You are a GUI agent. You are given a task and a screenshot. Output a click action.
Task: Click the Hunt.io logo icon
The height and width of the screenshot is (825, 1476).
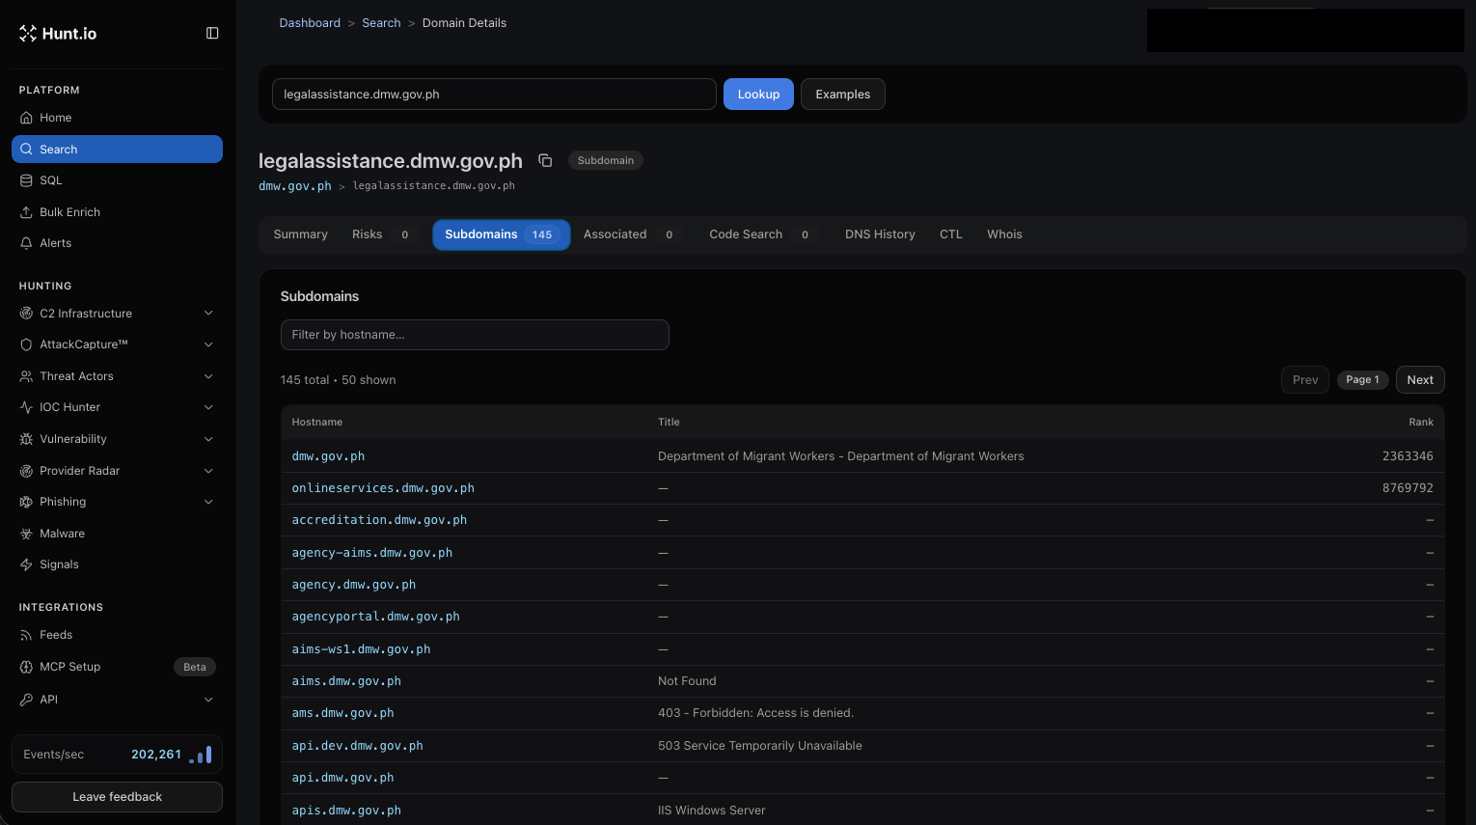tap(28, 34)
